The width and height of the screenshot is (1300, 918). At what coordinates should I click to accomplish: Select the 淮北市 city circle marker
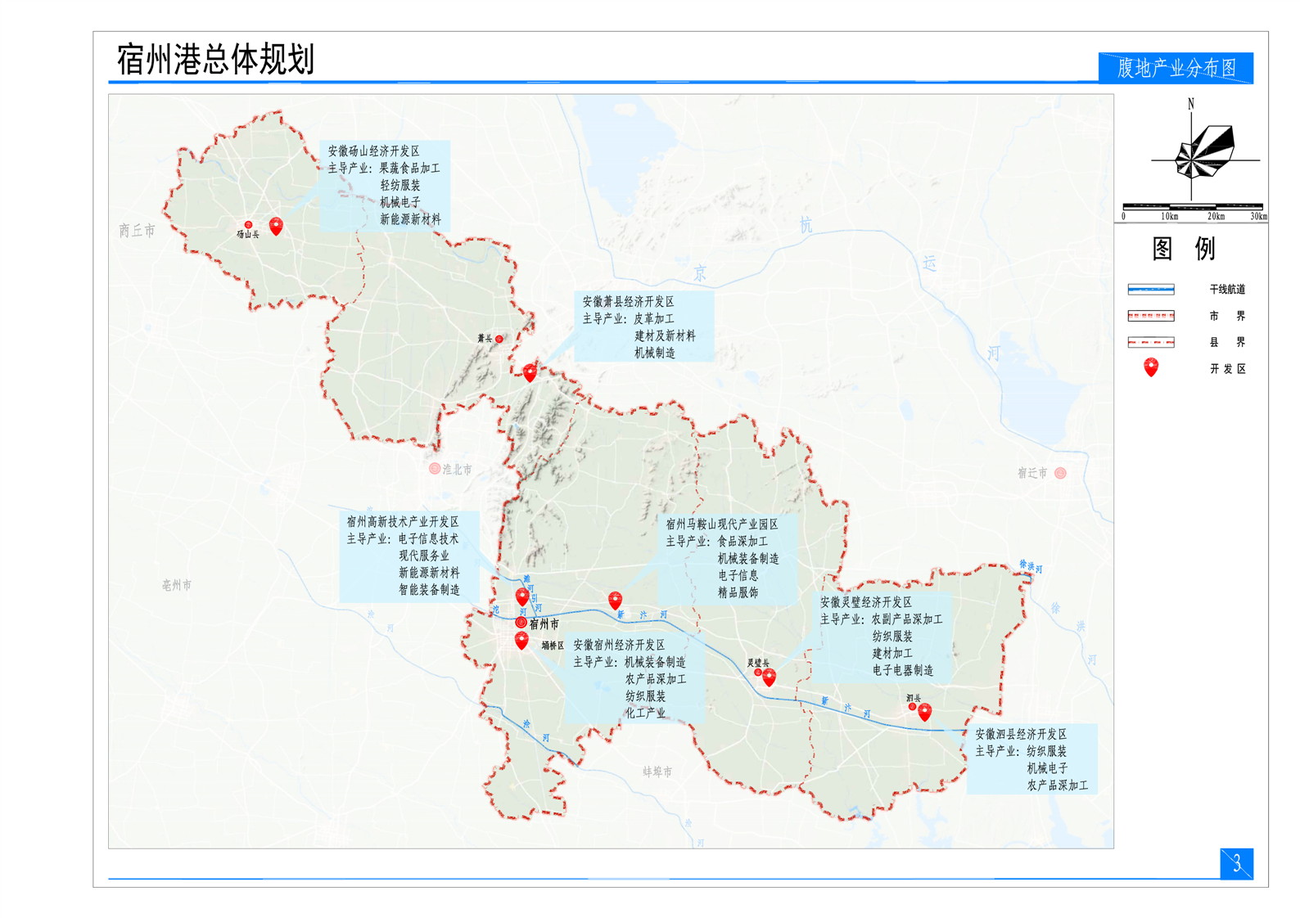tap(435, 469)
